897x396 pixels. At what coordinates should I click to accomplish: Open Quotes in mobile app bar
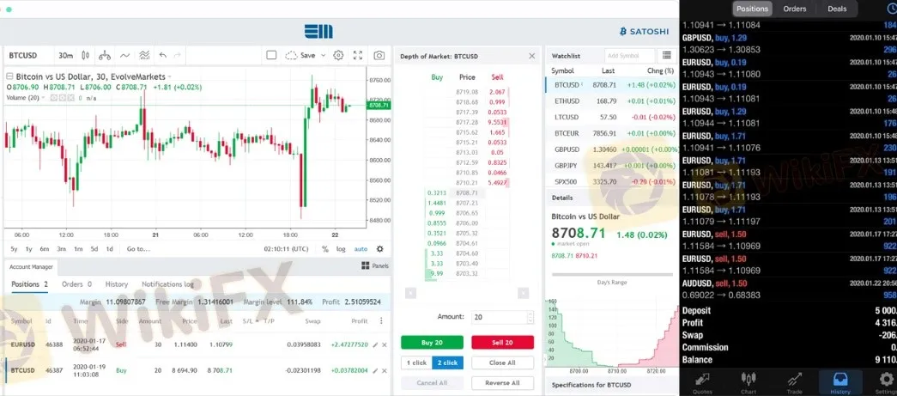tap(702, 382)
